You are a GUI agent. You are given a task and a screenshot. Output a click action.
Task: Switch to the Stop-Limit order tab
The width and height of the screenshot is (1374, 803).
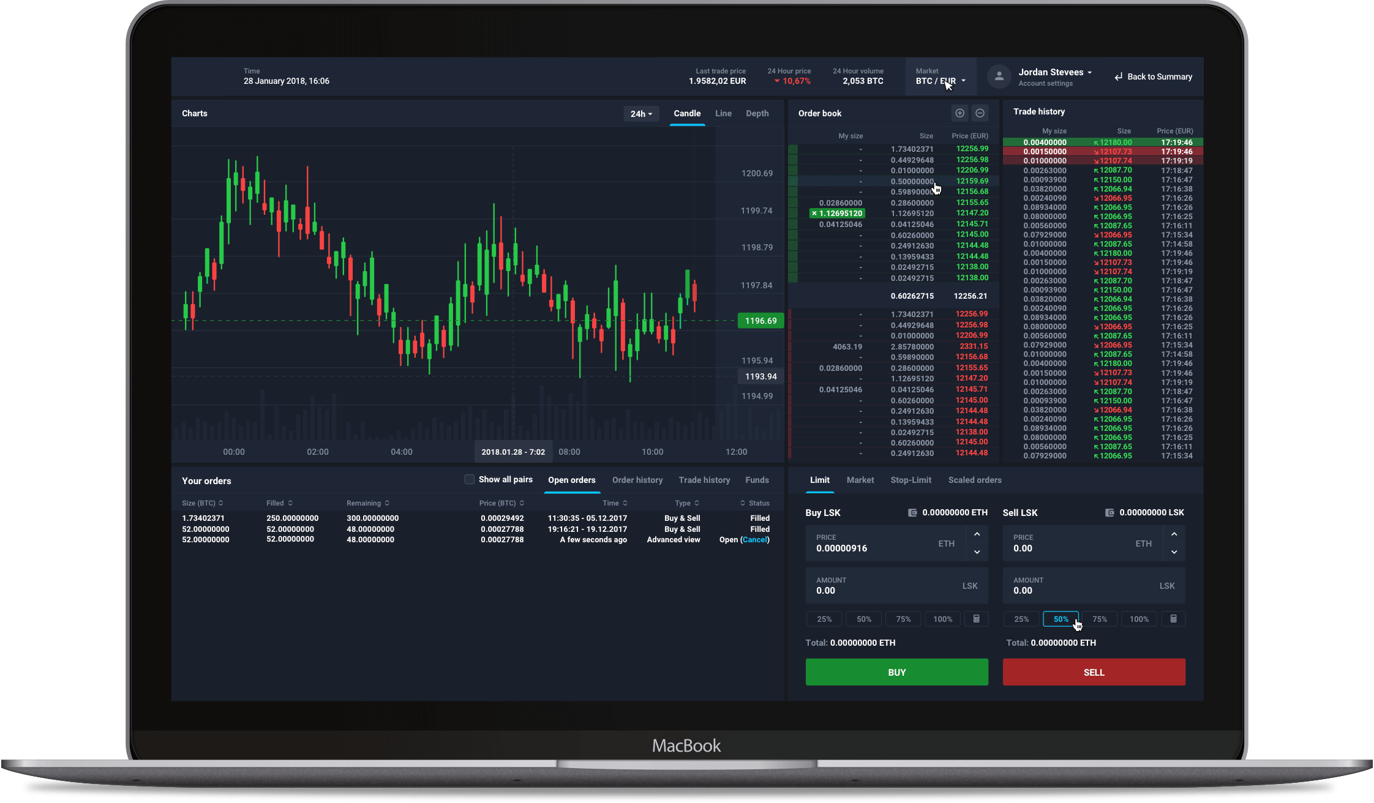click(910, 480)
